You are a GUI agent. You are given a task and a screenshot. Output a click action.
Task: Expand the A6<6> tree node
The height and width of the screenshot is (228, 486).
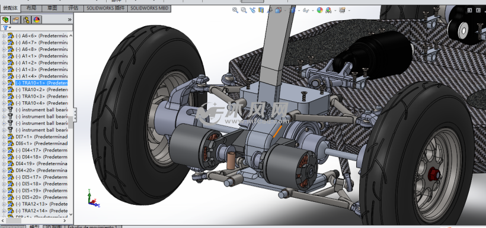[x=4, y=36]
